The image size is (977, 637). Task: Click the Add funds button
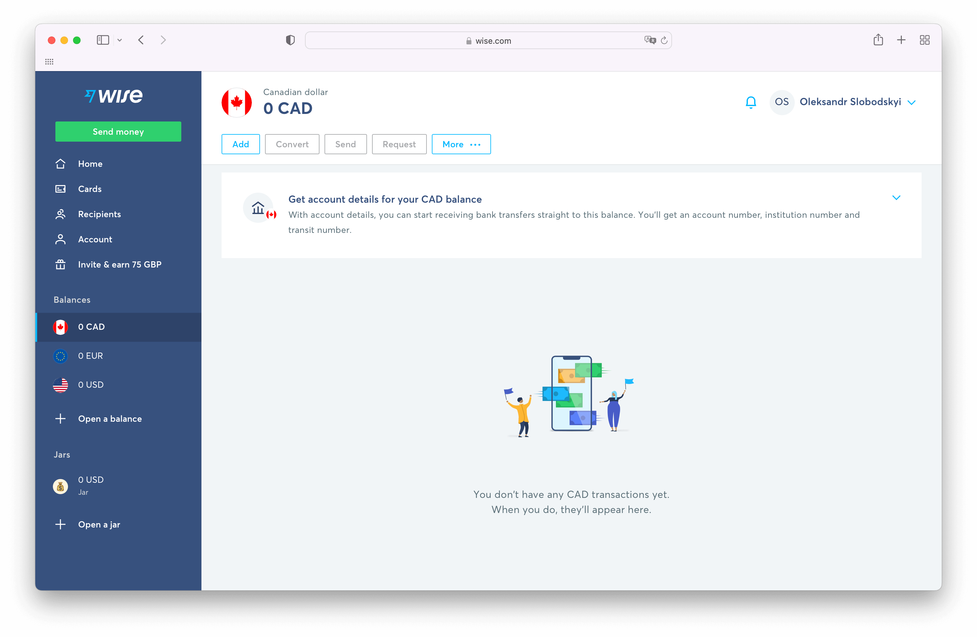240,144
